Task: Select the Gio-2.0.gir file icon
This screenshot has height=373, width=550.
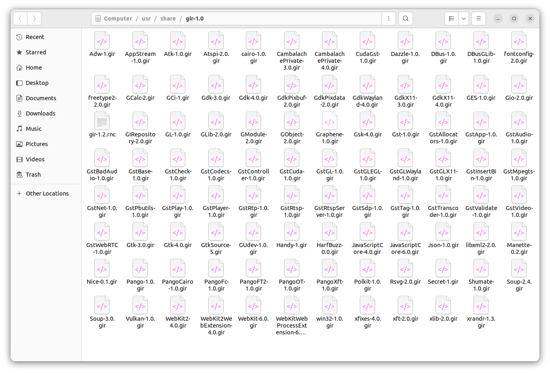Action: coord(519,84)
